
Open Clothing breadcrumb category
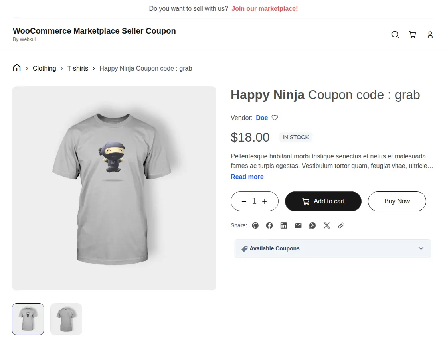[44, 68]
